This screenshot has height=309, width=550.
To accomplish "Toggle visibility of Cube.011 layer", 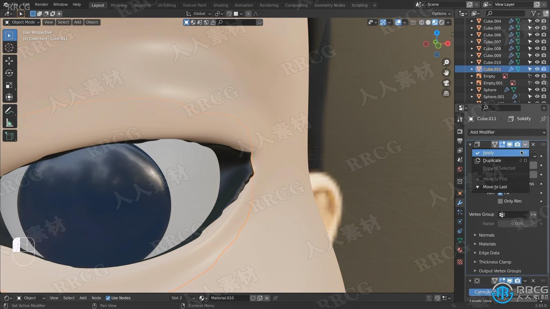I will pyautogui.click(x=537, y=69).
